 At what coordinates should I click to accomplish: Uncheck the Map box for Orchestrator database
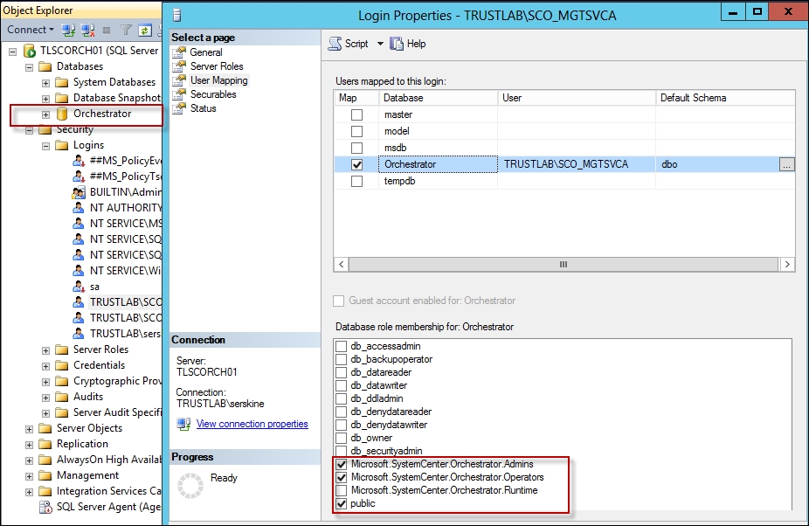coord(356,164)
